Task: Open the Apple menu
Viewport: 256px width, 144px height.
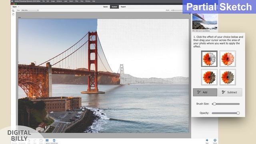Action: (12, 1)
